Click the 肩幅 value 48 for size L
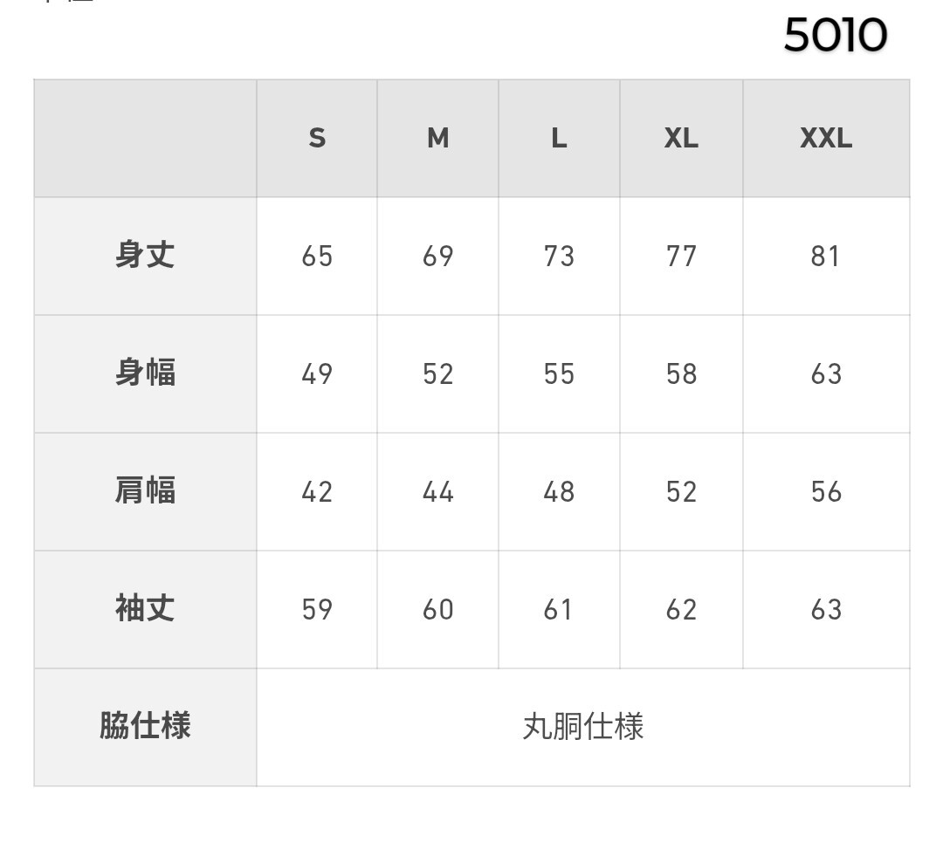The image size is (943, 856). [x=559, y=491]
